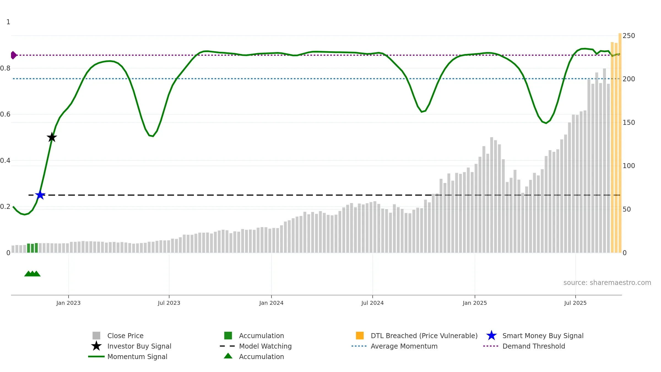Image resolution: width=661 pixels, height=372 pixels.
Task: Click the green Momentum Signal legend line
Action: tap(96, 357)
